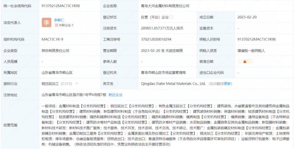This screenshot has height=149, width=294.
Task: Select registered capital 289851.857371万元人民币
Action: click(x=162, y=28)
